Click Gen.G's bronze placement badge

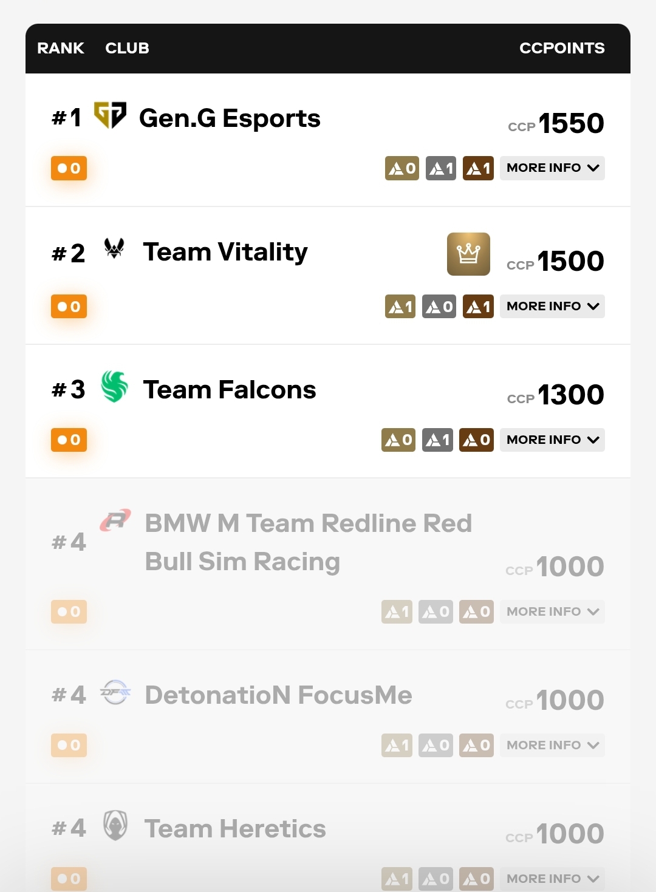point(478,168)
